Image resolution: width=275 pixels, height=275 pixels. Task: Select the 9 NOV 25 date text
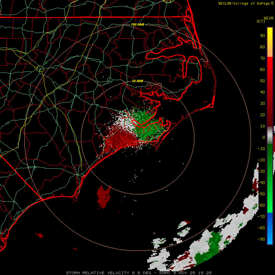click(x=185, y=273)
